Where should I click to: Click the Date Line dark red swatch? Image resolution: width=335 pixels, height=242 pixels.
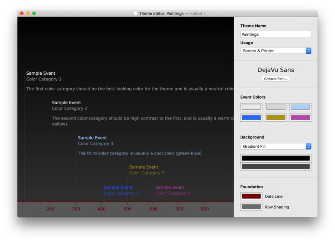coord(251,196)
